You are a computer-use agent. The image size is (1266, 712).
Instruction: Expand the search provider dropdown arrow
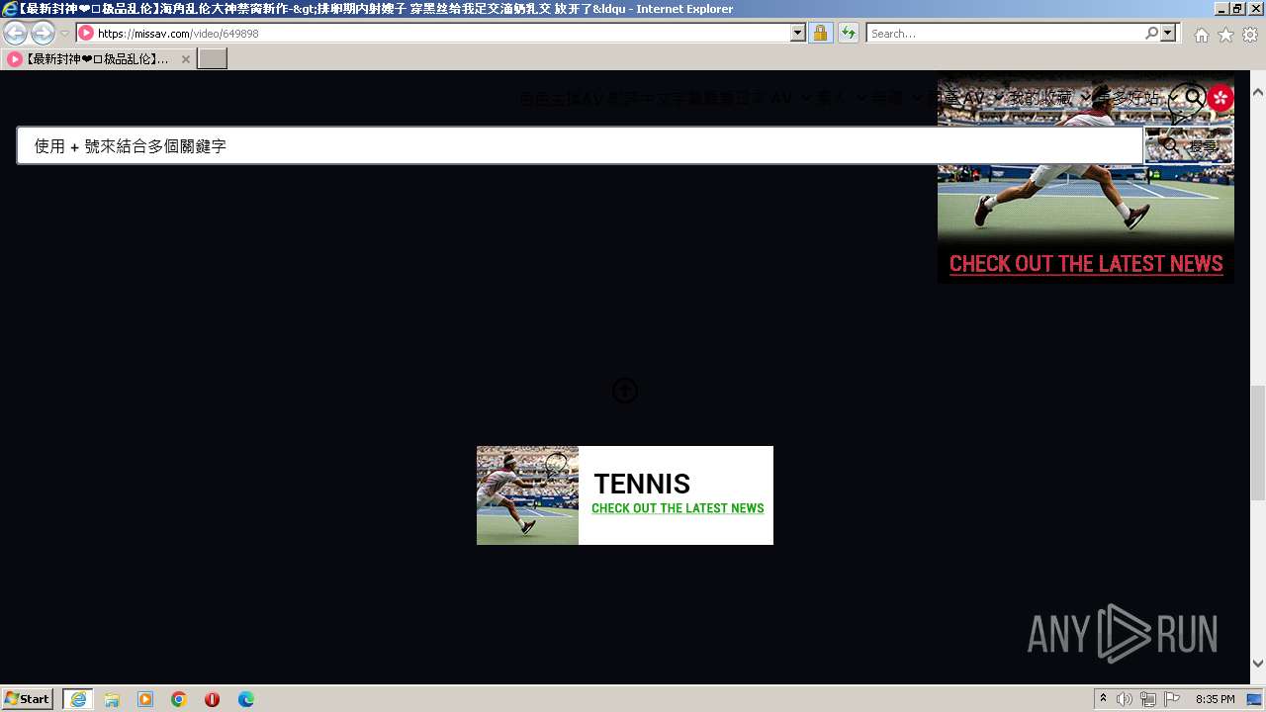tap(1169, 34)
